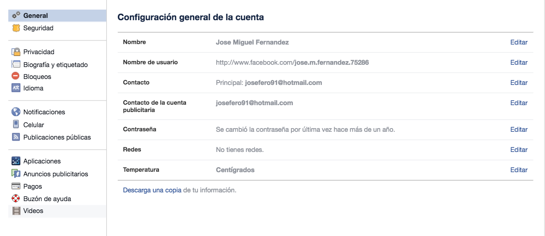Viewport: 545px width, 236px height.
Task: Click the Contraseña label
Action: (x=140, y=129)
